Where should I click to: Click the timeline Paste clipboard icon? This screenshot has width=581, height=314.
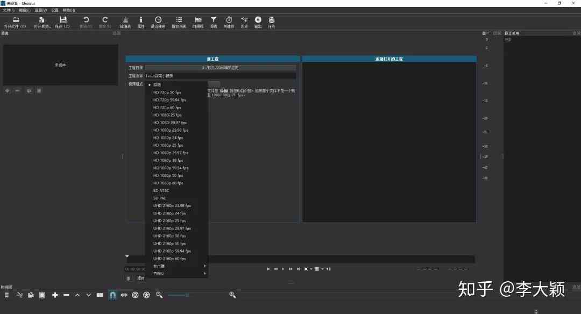[42, 295]
